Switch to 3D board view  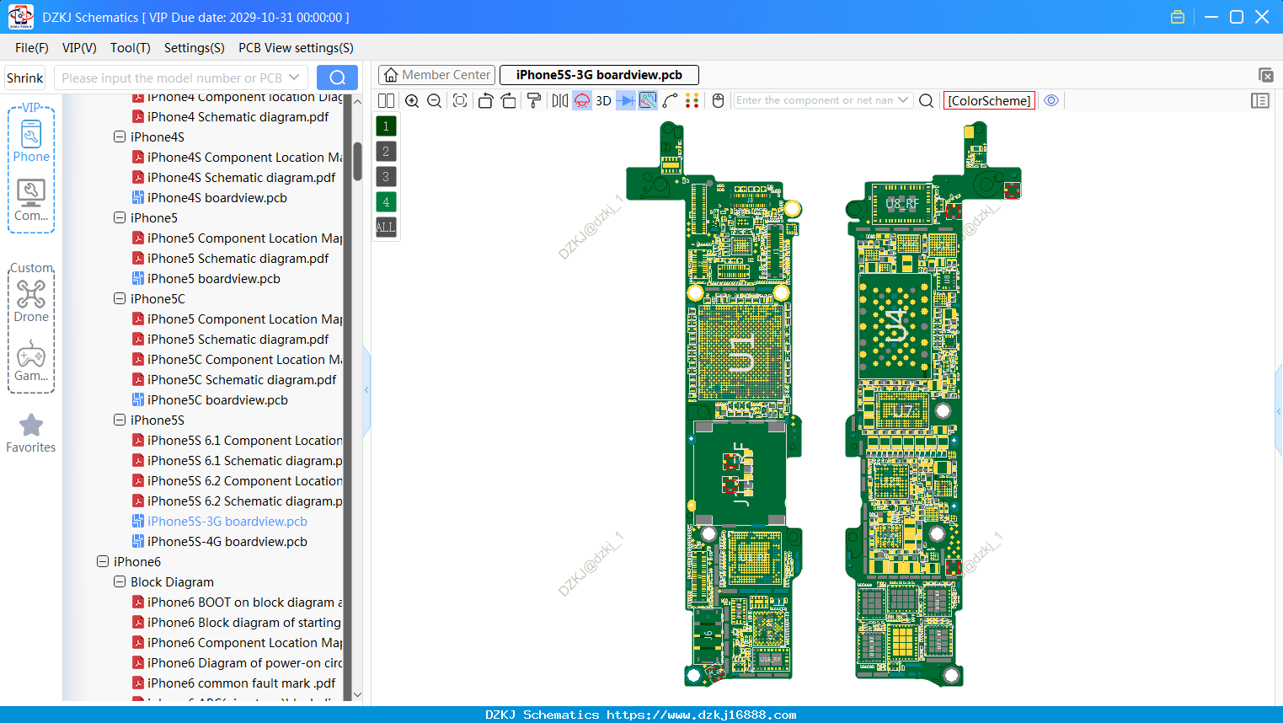tap(603, 101)
